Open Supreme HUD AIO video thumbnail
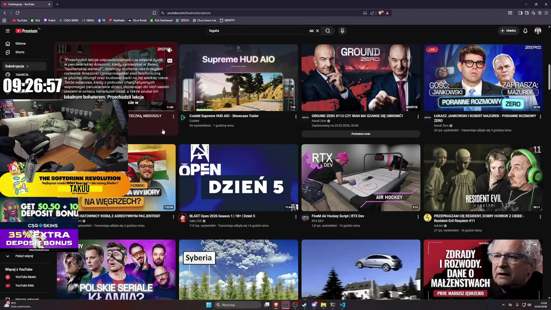The height and width of the screenshot is (310, 551). tap(238, 77)
